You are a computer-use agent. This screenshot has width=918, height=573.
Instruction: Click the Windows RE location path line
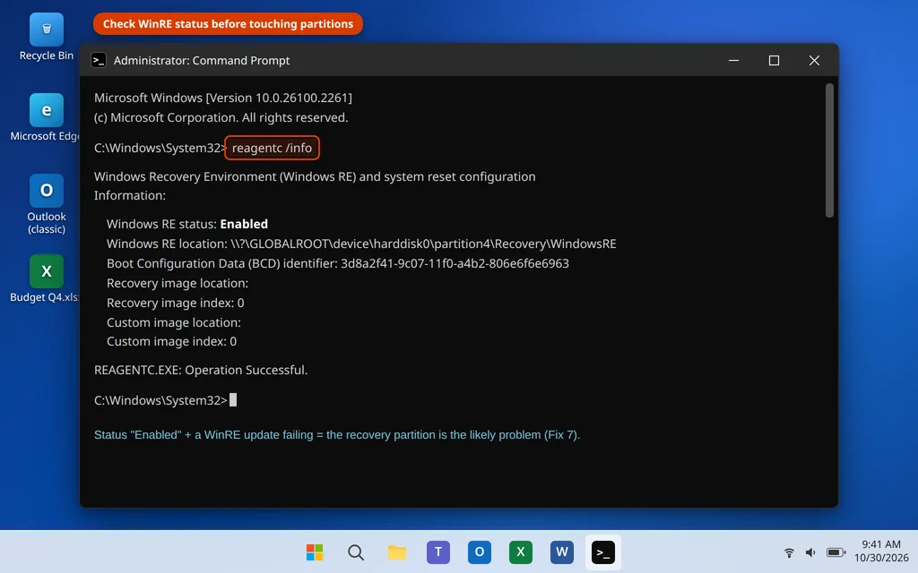coord(361,244)
